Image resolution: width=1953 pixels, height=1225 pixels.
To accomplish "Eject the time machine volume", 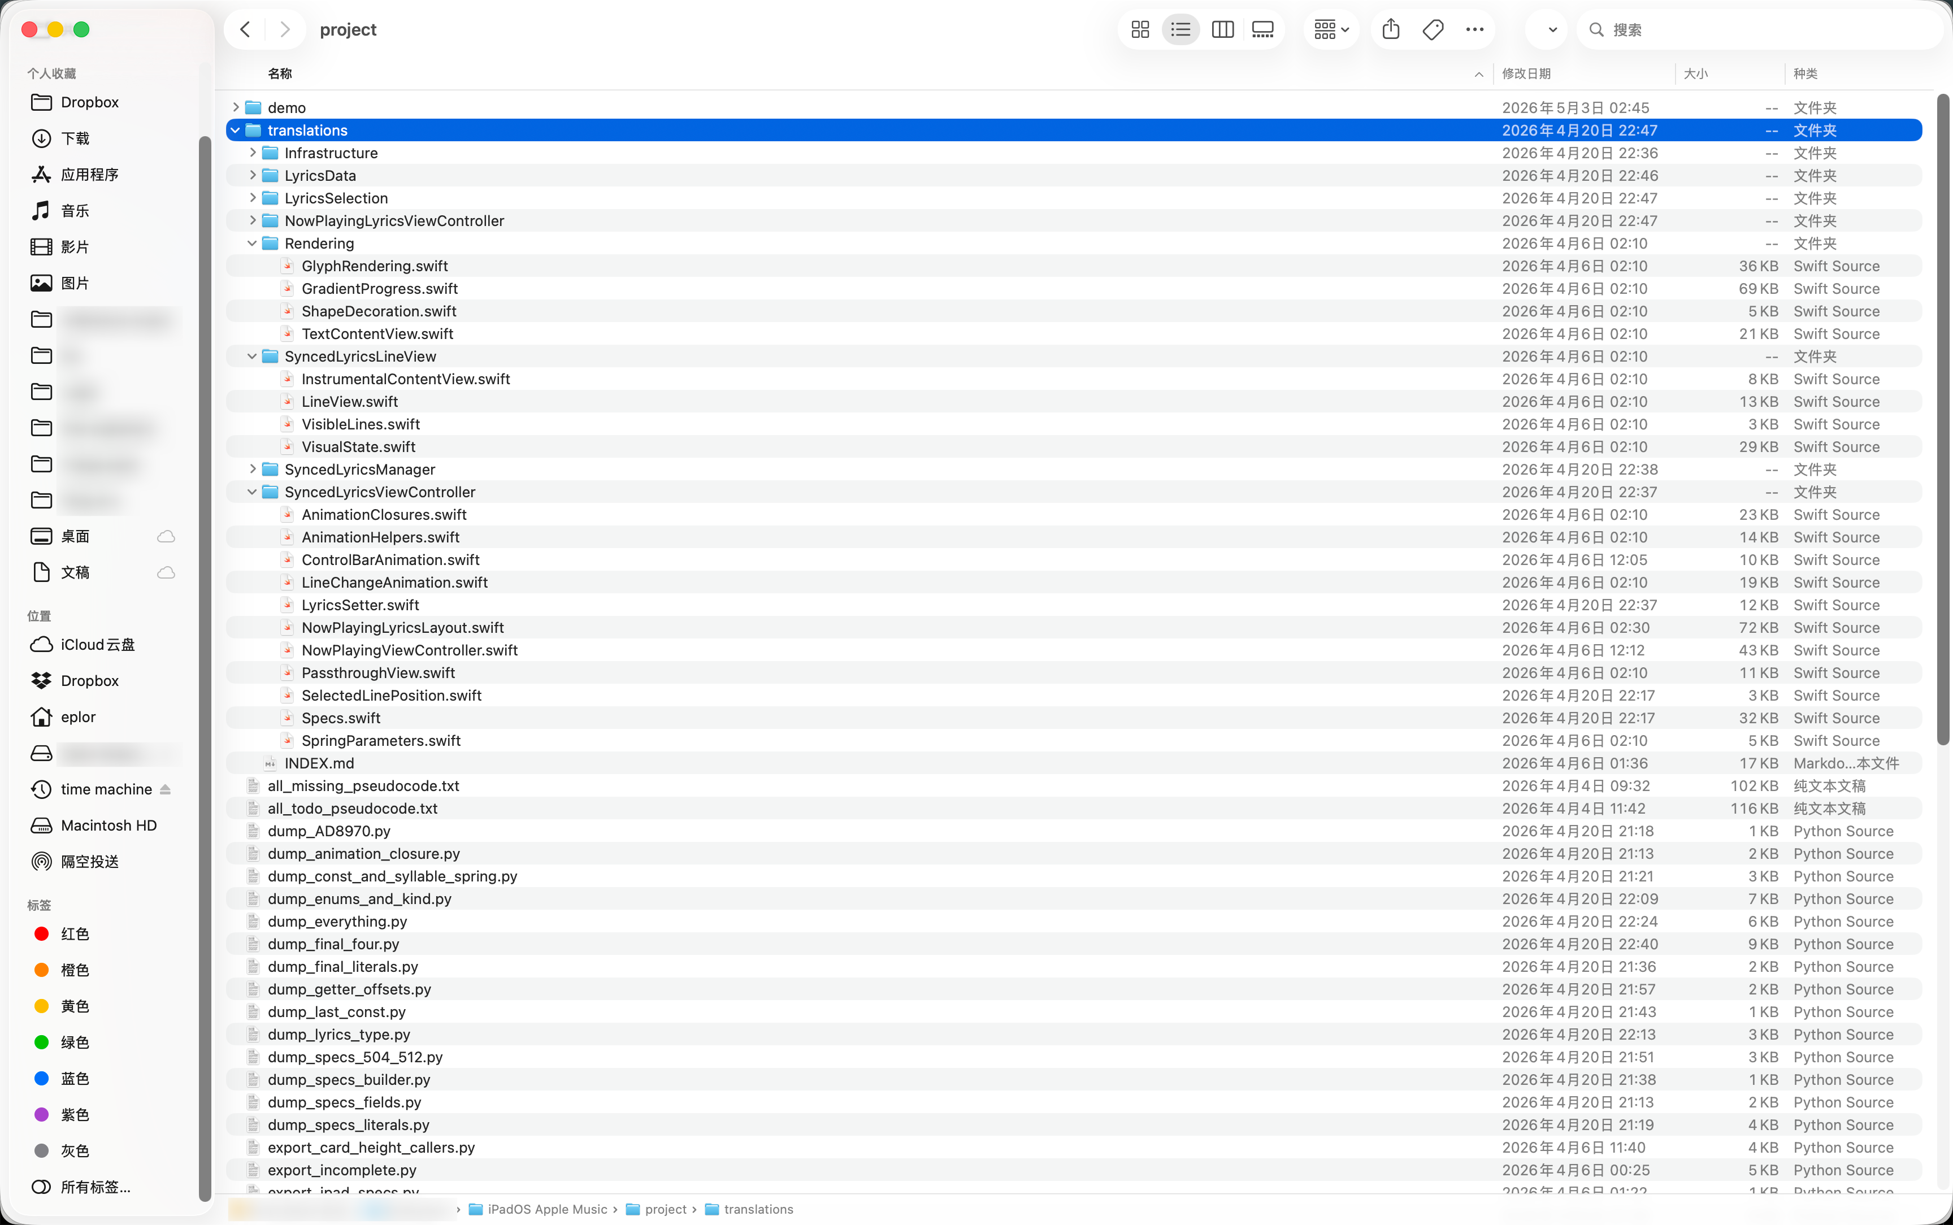I will (x=165, y=789).
